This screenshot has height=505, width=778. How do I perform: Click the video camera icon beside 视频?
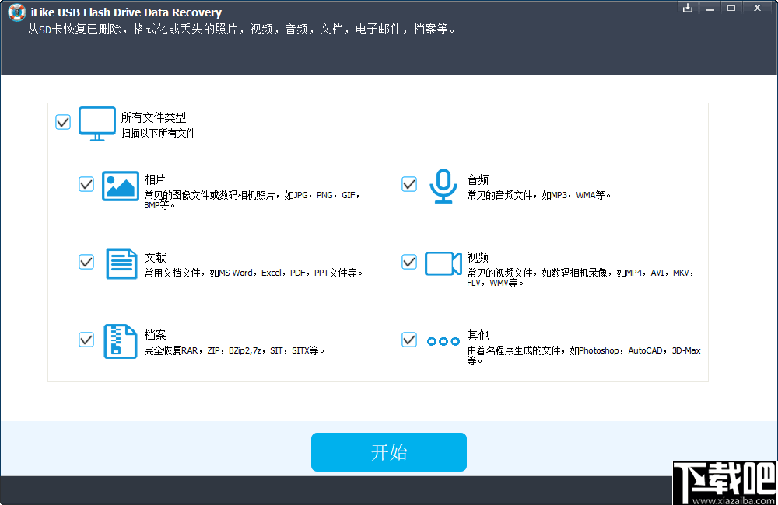click(443, 264)
